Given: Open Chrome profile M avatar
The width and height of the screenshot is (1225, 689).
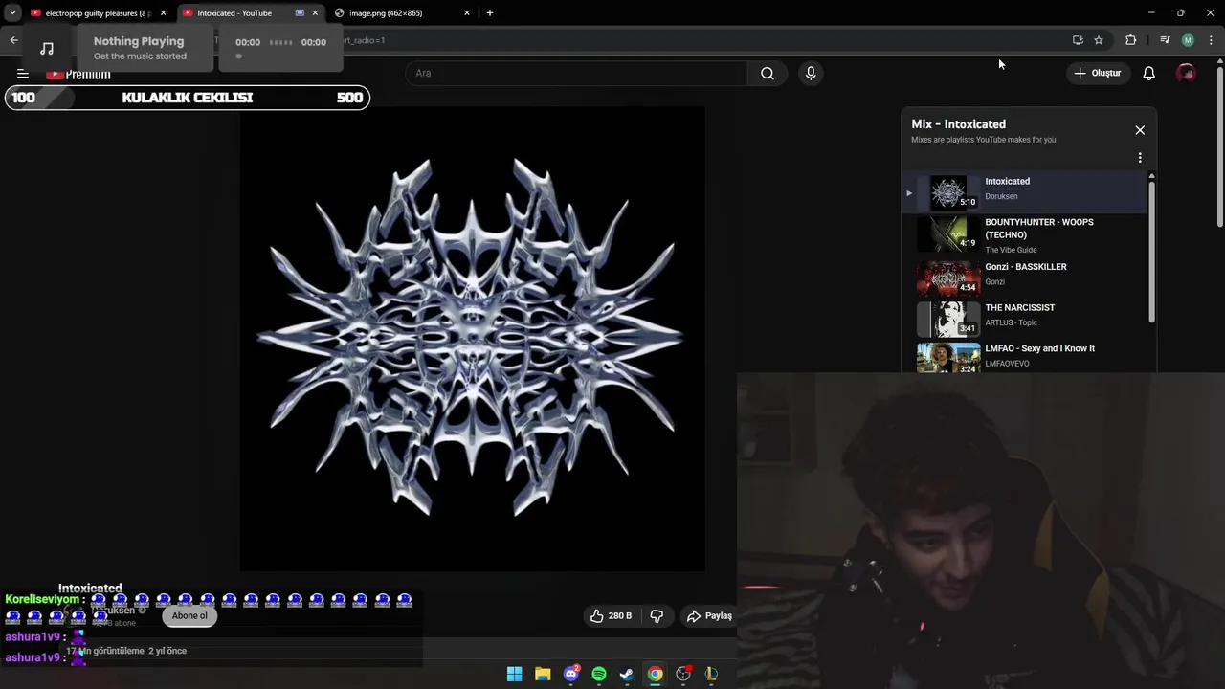Looking at the screenshot, I should (1188, 40).
